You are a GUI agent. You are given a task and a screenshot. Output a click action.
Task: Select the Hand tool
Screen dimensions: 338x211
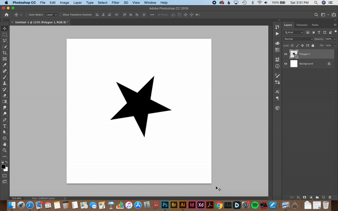5,144
